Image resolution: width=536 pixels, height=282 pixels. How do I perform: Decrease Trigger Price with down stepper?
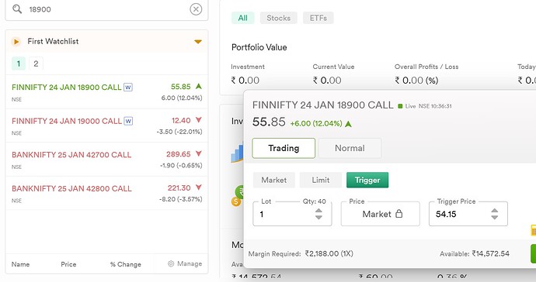pyautogui.click(x=495, y=217)
